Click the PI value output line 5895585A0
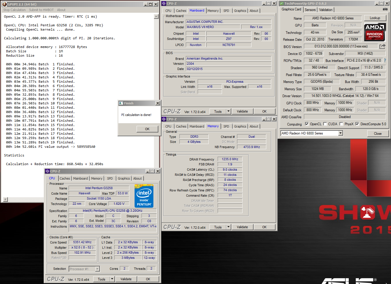 (51, 147)
